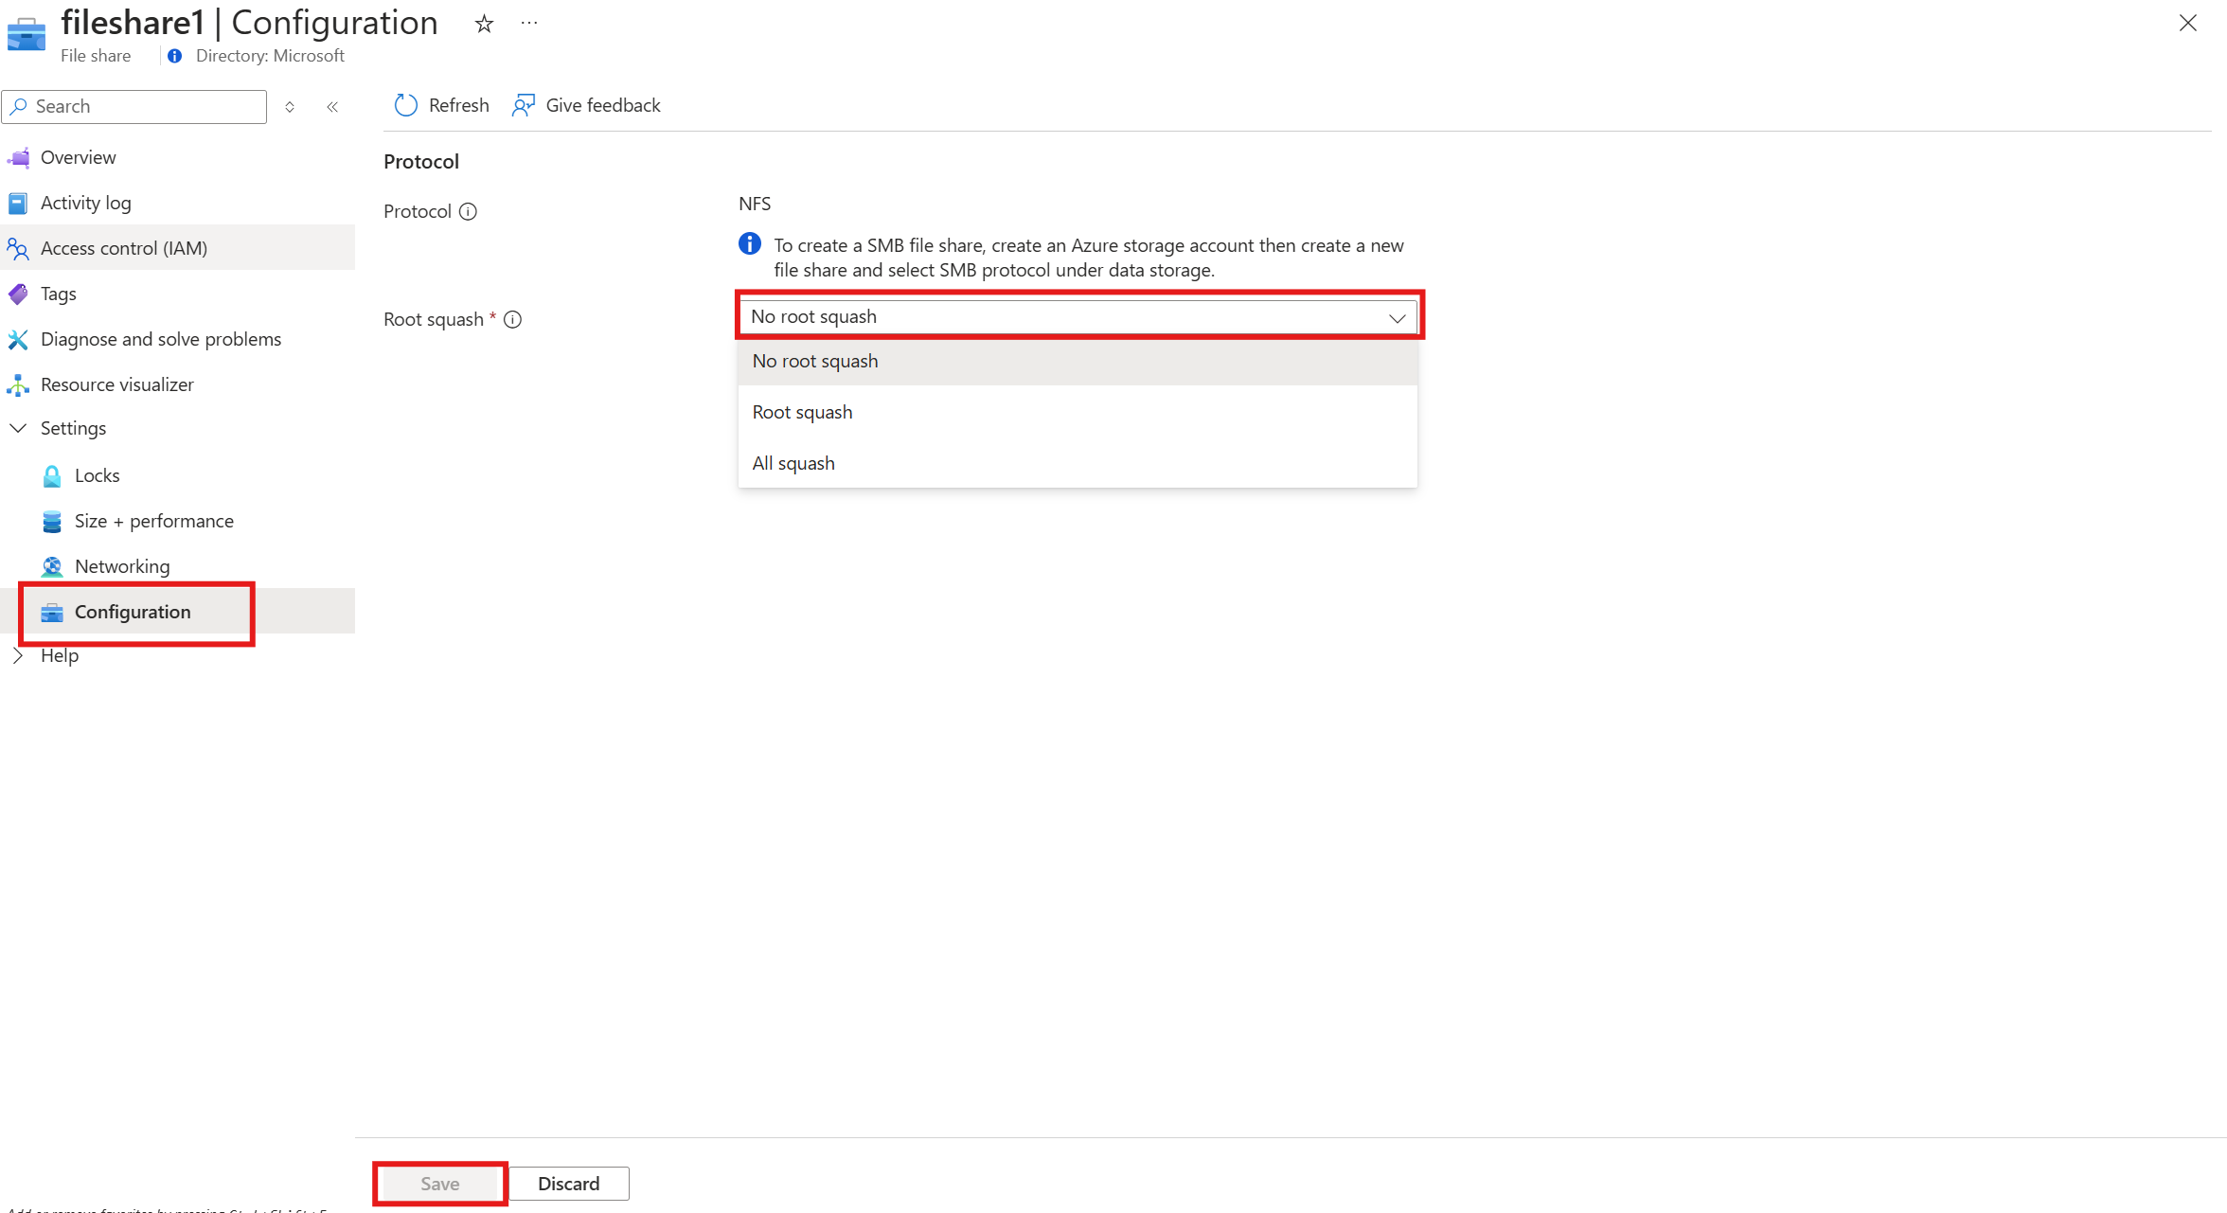This screenshot has height=1213, width=2227.
Task: Discard the pending changes
Action: coord(568,1183)
